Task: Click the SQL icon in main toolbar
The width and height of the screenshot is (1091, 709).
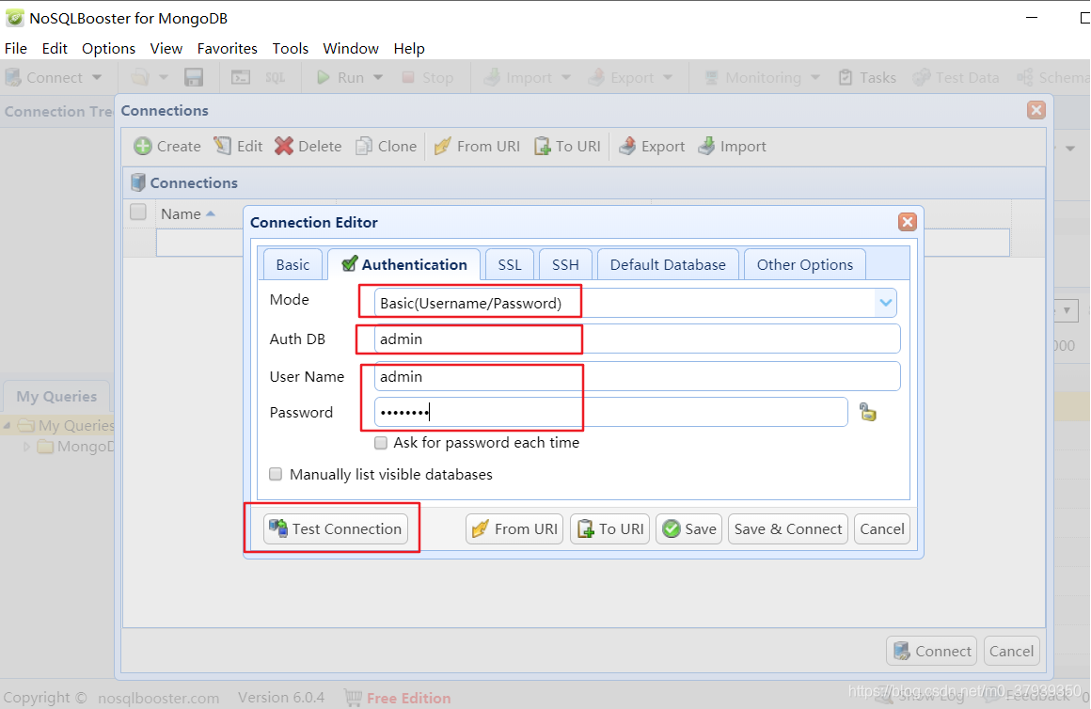Action: tap(276, 77)
